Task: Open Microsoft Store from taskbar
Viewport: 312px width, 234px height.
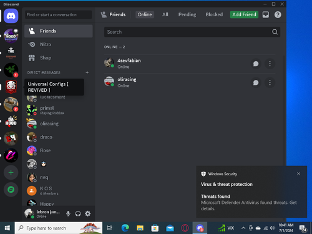Action: [x=155, y=228]
